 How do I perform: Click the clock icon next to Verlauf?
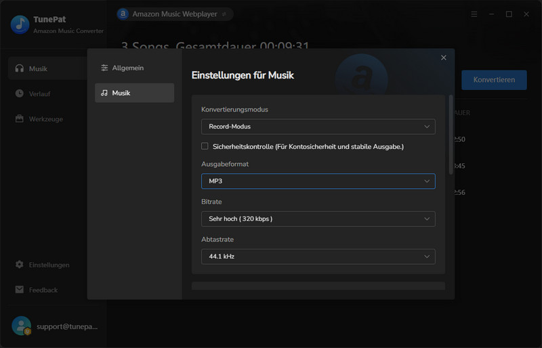[20, 93]
